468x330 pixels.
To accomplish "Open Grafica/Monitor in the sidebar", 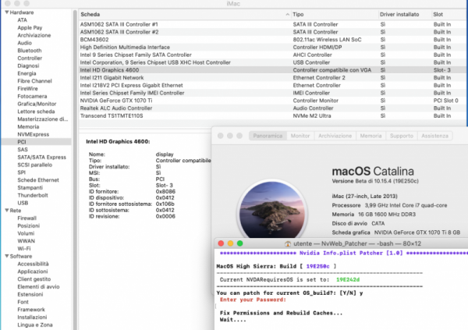I will [37, 103].
